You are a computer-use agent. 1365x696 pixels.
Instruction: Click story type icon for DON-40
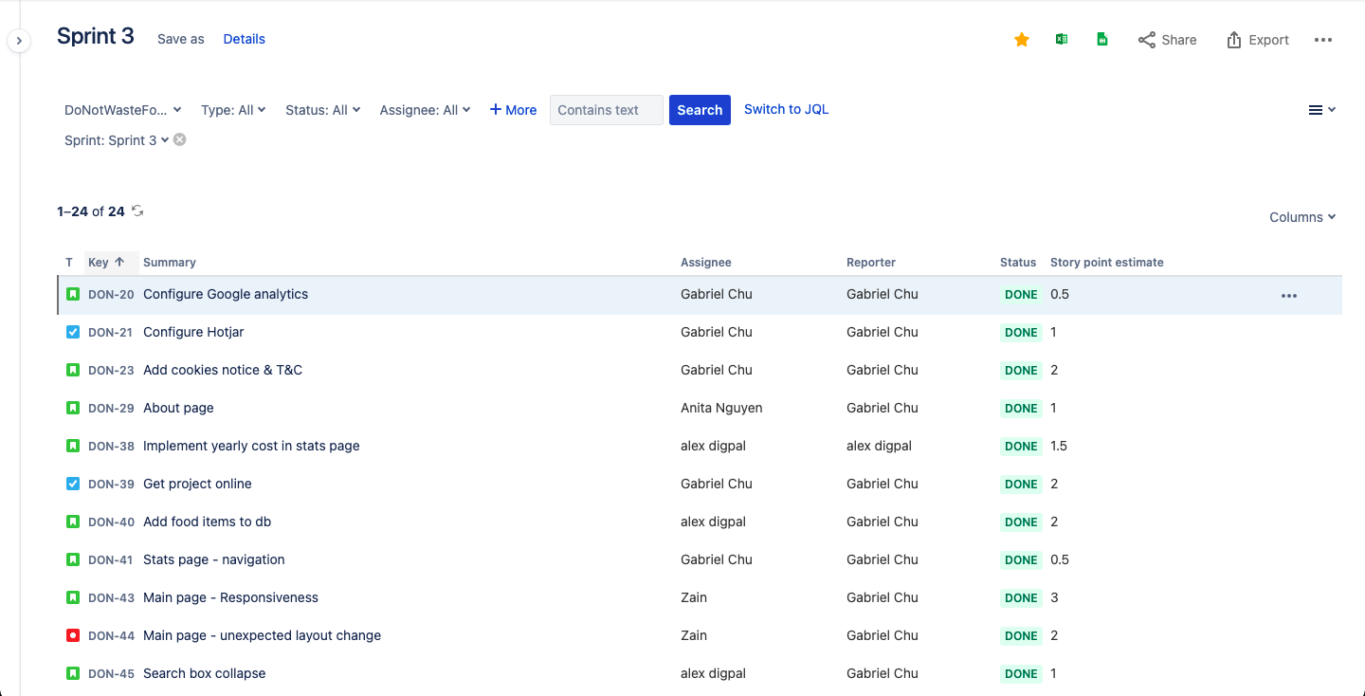[x=73, y=522]
